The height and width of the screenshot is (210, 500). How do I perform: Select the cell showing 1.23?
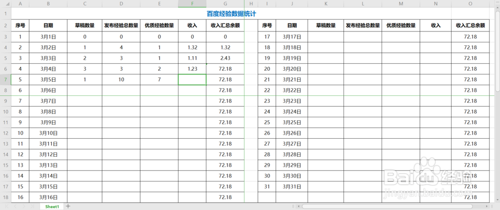coord(192,69)
